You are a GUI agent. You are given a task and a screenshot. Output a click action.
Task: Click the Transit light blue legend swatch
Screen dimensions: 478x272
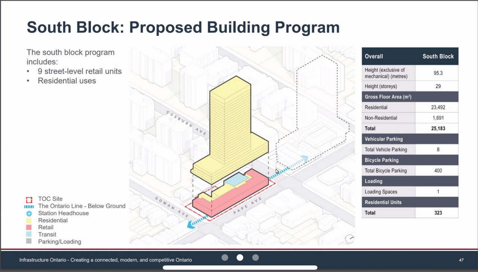[x=29, y=235]
